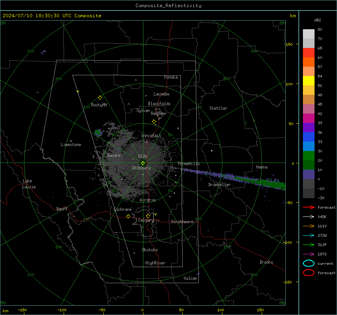Click the green echo cell northwest of Sundre

pos(98,133)
